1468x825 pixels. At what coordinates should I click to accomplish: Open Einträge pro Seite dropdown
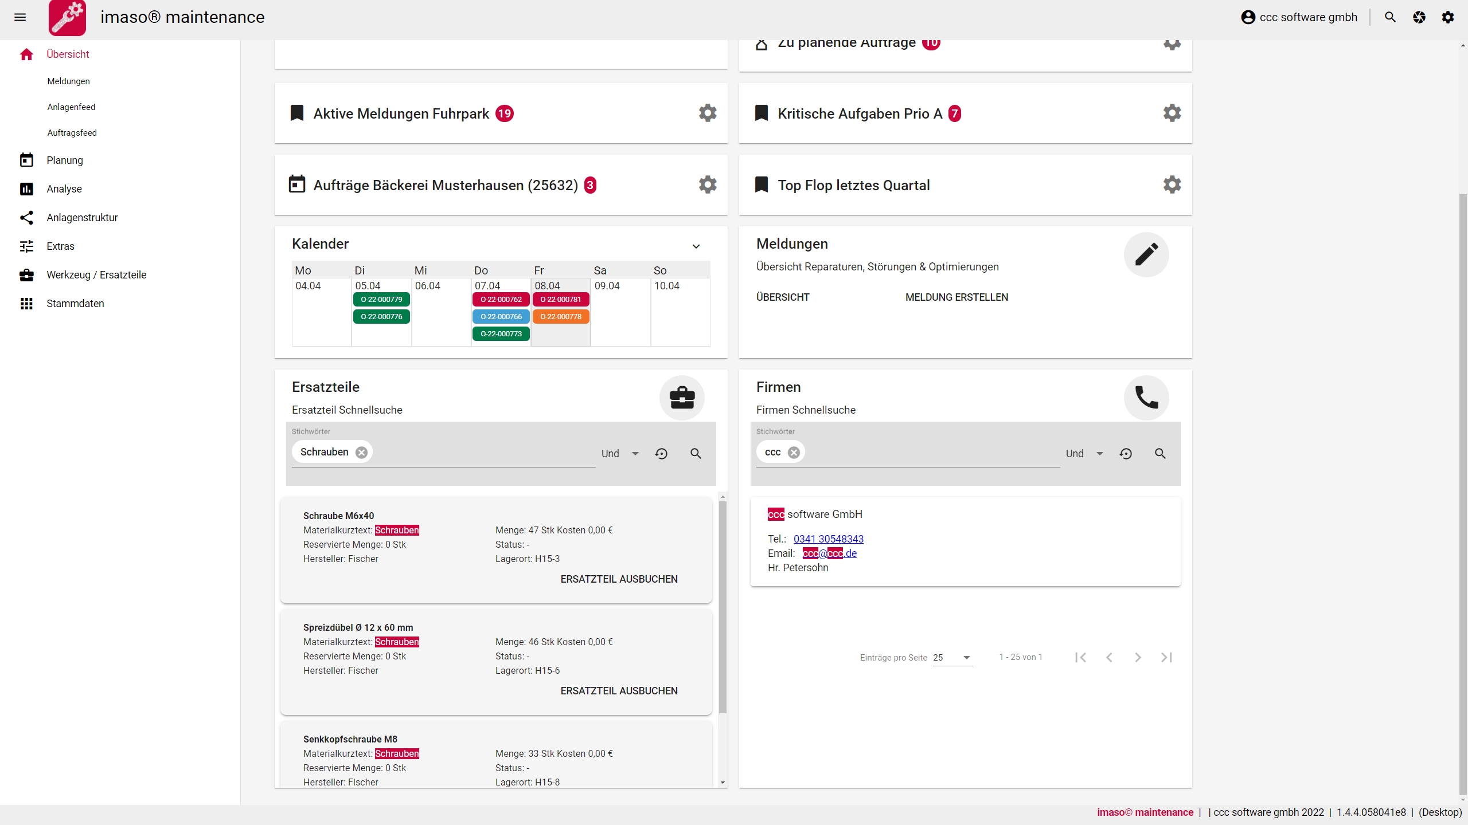pos(952,658)
